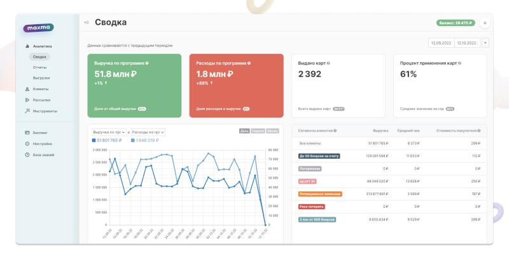
Task: Switch chart grouping to Неделя
Action: pos(258,132)
